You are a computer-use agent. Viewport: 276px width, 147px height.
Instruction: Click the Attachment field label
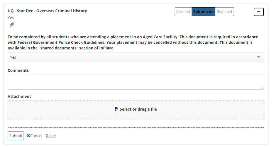tap(19, 97)
